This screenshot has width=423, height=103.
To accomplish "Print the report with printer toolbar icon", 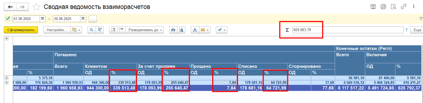I will pyautogui.click(x=173, y=30).
